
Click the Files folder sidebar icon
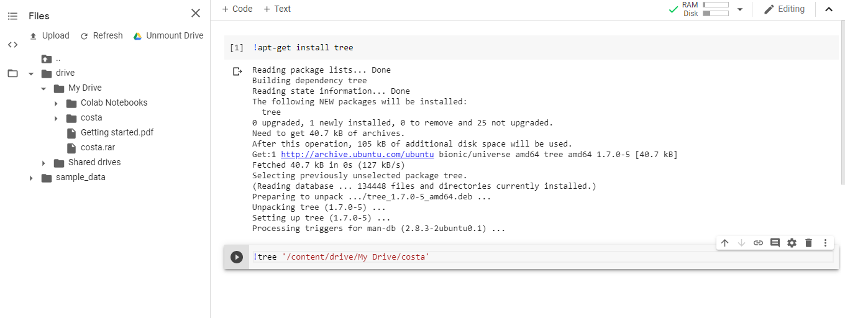(12, 73)
